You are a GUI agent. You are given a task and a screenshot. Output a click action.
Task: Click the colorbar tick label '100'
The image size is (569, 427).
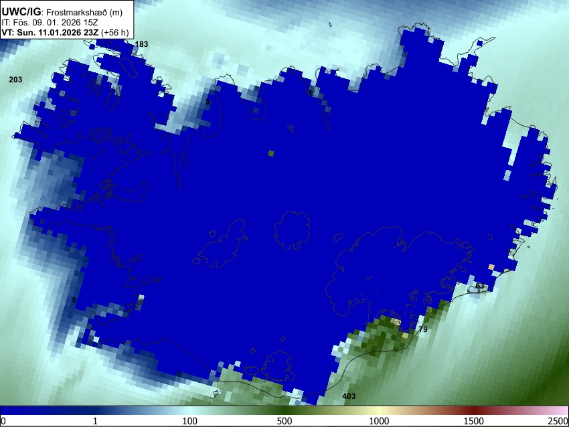190,421
